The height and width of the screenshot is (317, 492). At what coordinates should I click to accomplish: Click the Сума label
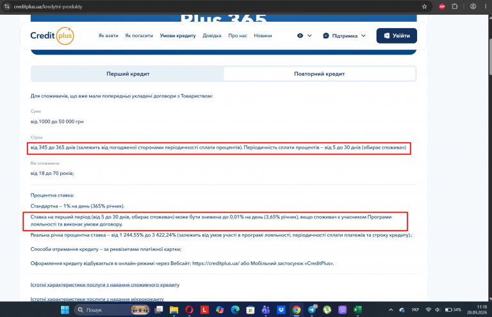coord(35,111)
